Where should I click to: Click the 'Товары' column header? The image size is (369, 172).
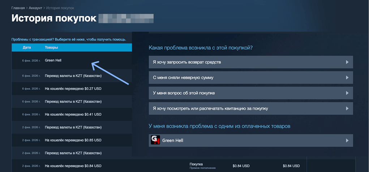(51, 48)
